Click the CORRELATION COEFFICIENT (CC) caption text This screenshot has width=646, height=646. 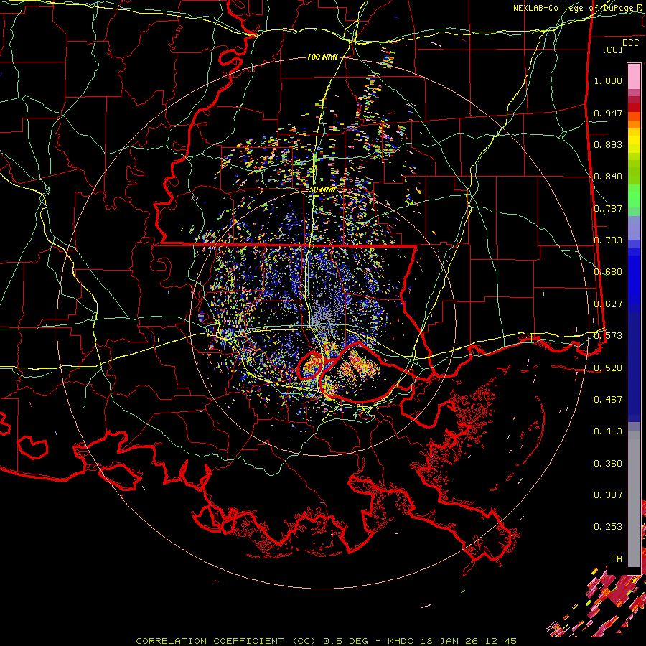226,641
